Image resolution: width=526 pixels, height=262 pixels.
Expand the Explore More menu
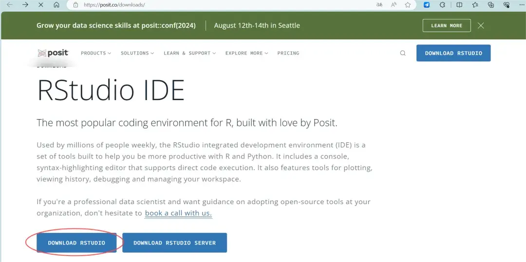246,53
